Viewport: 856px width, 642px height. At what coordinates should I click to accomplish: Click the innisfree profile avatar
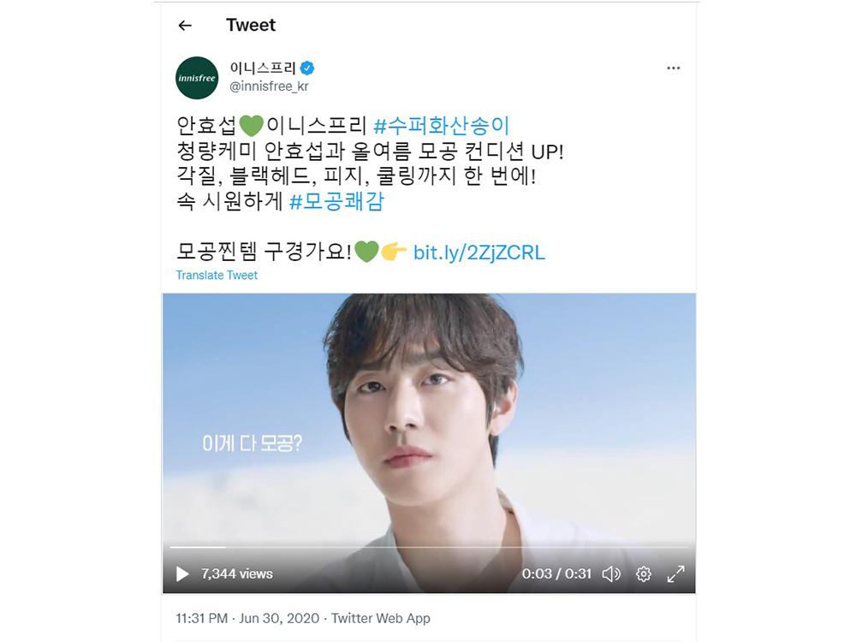coord(197,78)
